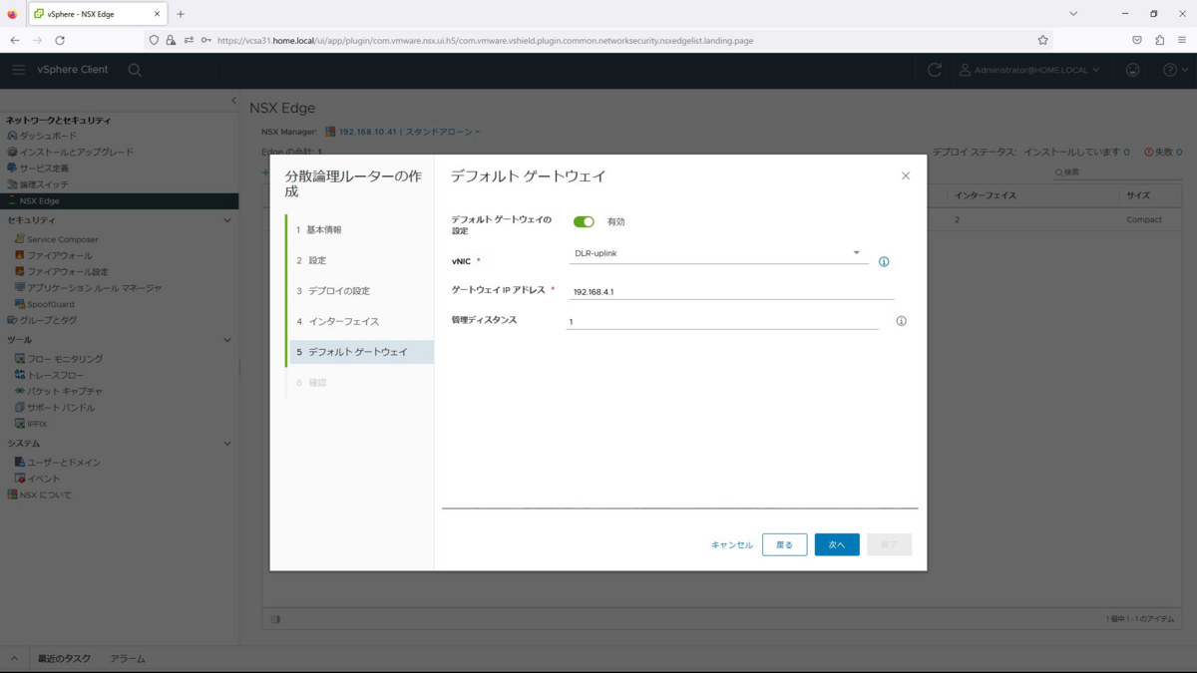Open the vSphere Client hamburger menu
Image resolution: width=1197 pixels, height=673 pixels.
pos(18,70)
